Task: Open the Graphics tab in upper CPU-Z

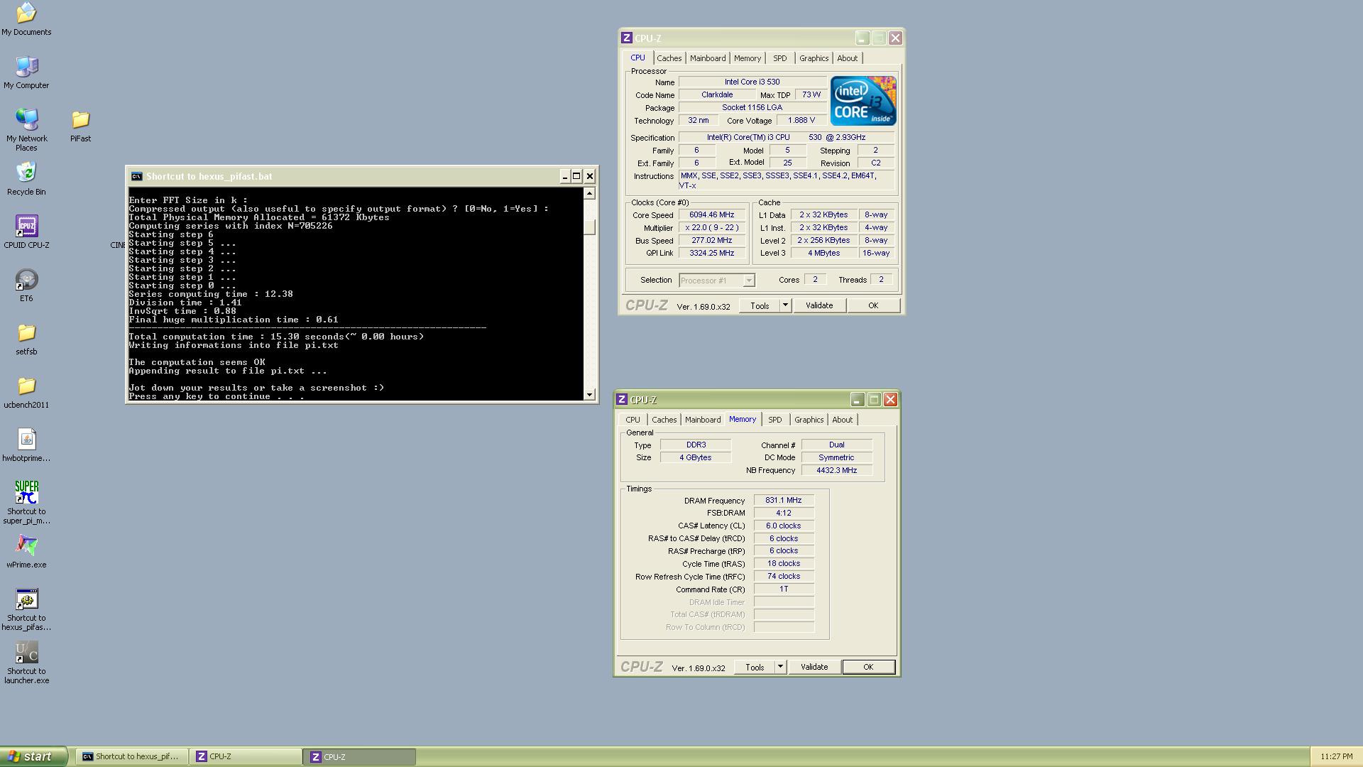Action: pyautogui.click(x=814, y=58)
